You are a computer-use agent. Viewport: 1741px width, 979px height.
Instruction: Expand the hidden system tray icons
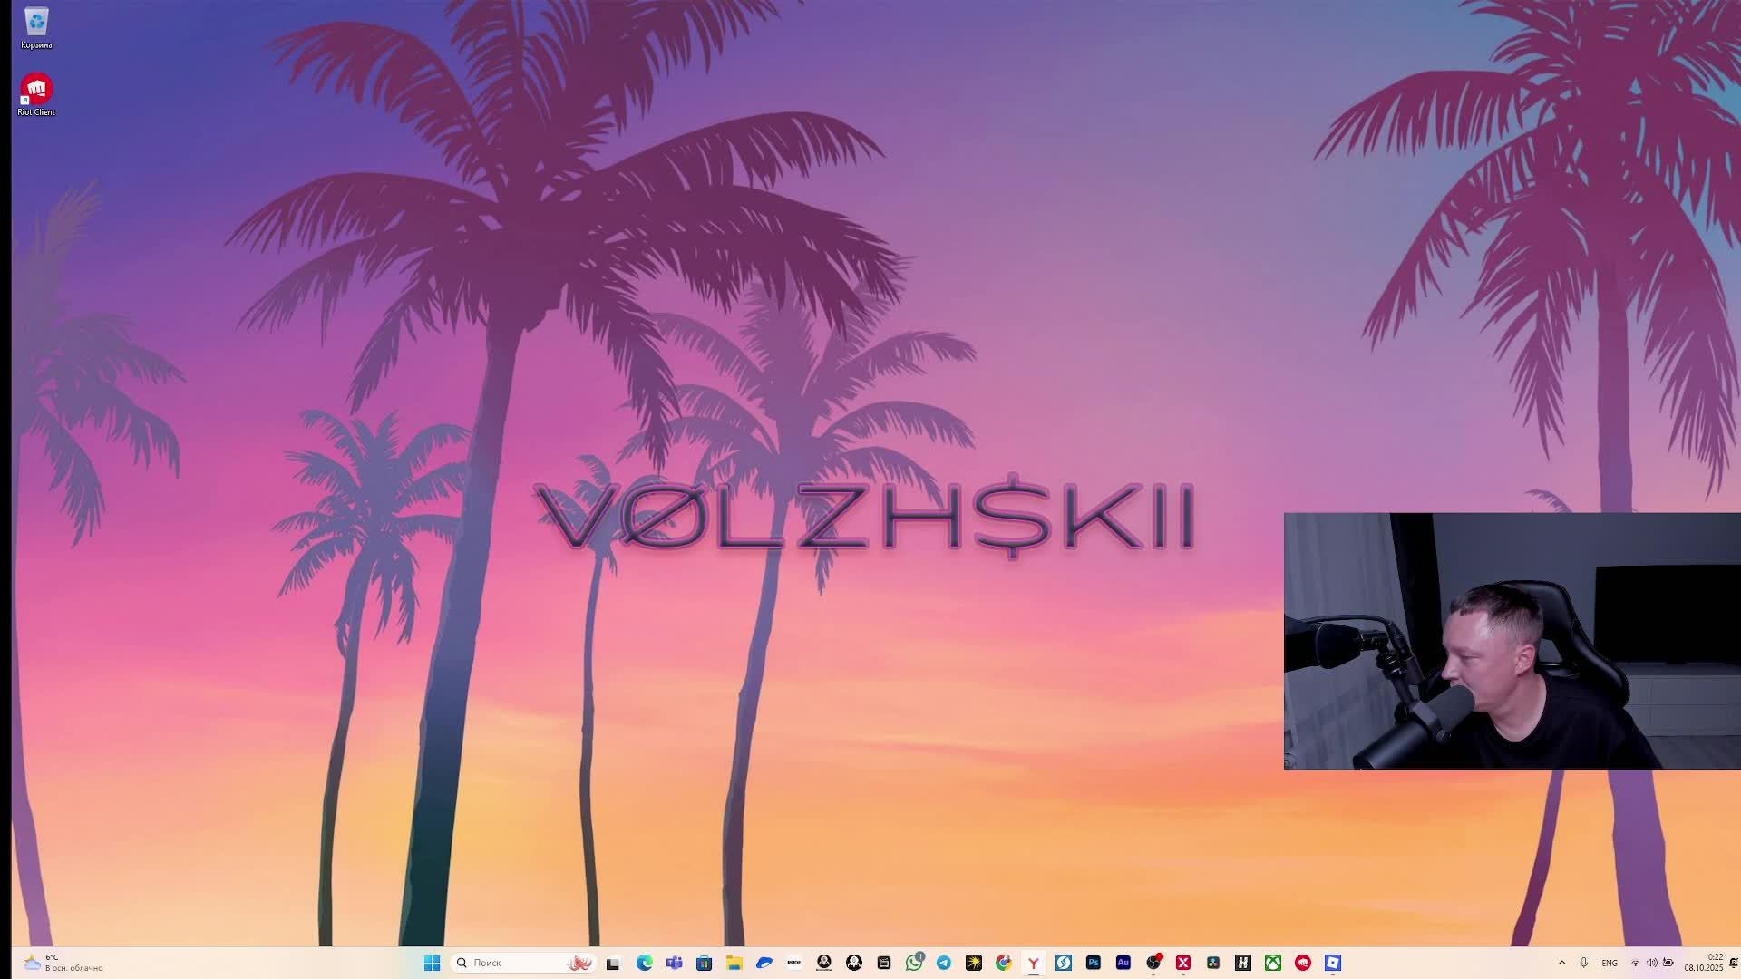tap(1561, 963)
